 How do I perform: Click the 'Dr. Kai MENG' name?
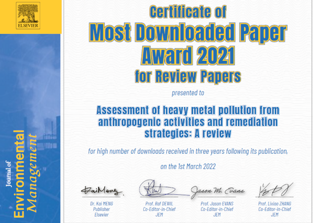[102, 204]
